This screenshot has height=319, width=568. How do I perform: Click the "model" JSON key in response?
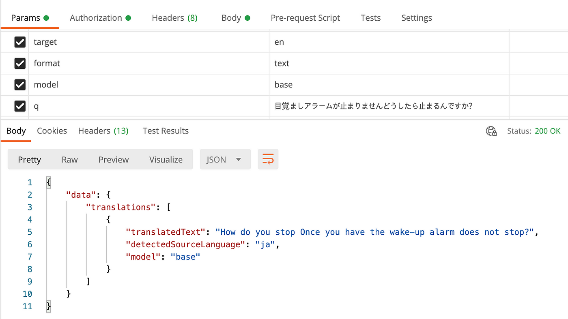pos(144,257)
